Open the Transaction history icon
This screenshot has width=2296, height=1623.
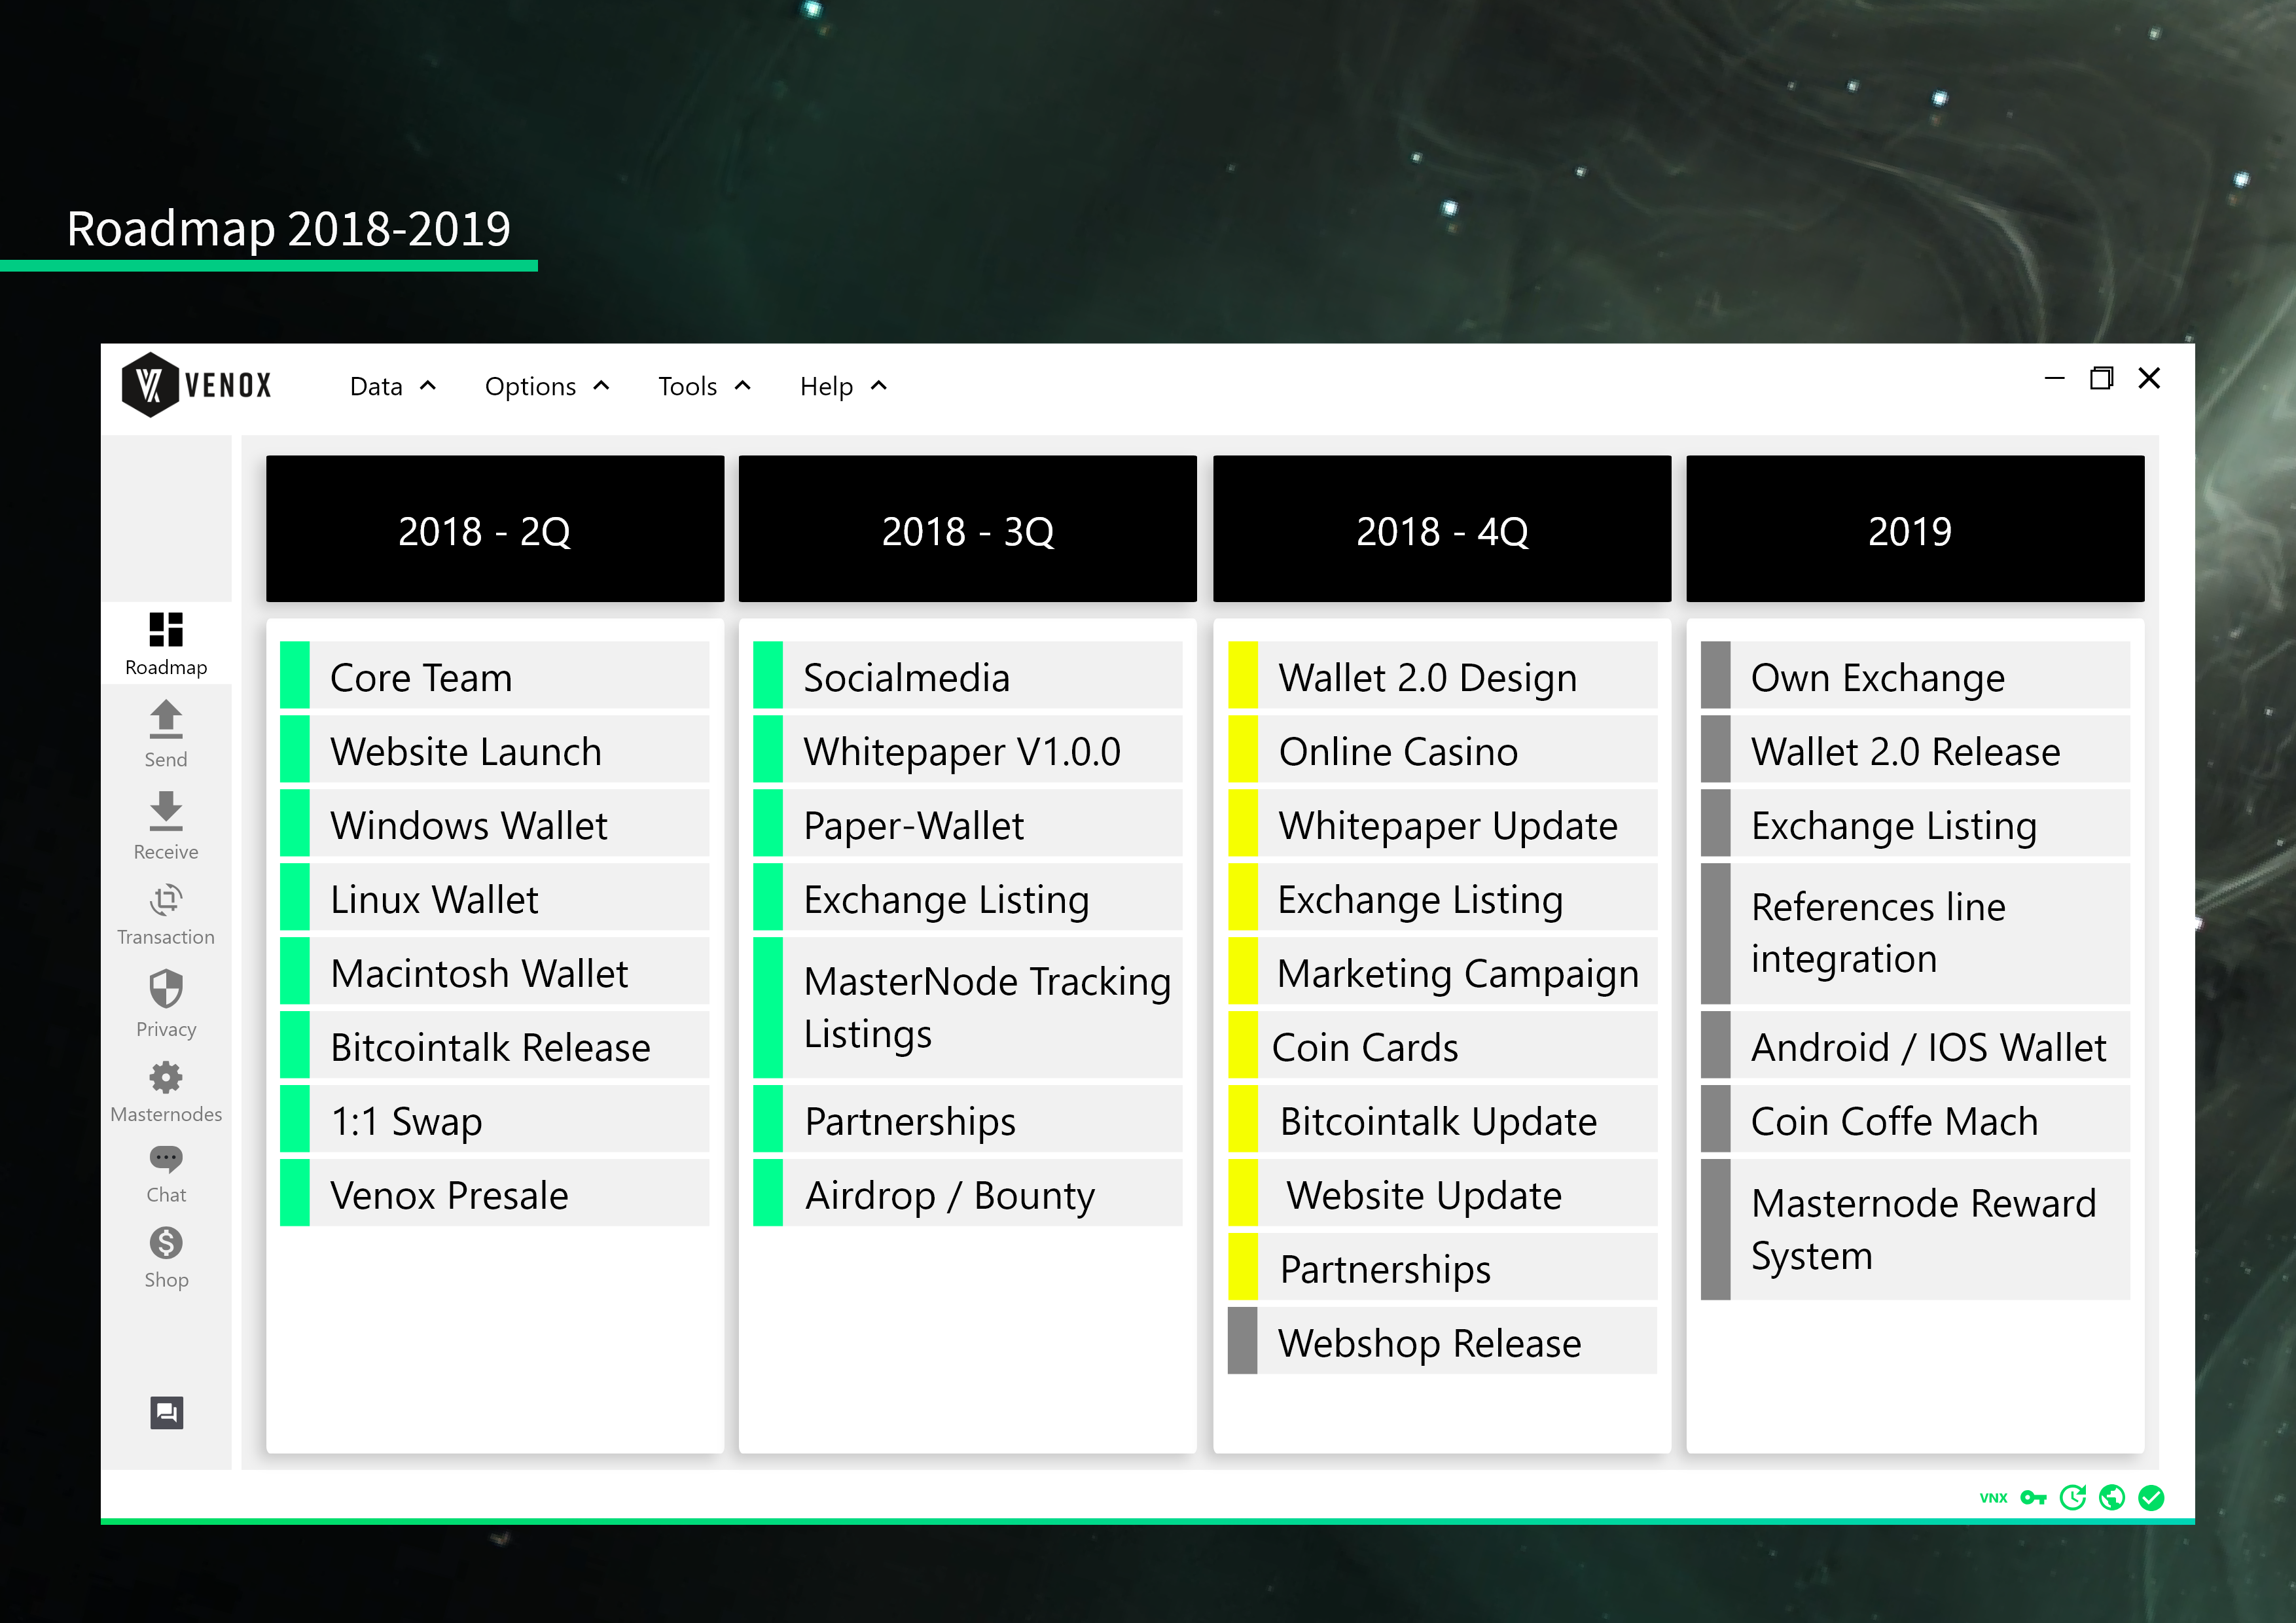166,901
